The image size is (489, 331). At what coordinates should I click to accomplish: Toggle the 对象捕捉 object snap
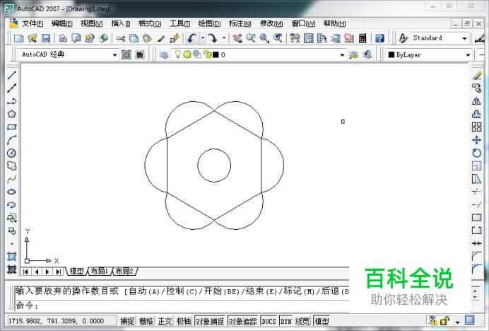pyautogui.click(x=210, y=321)
